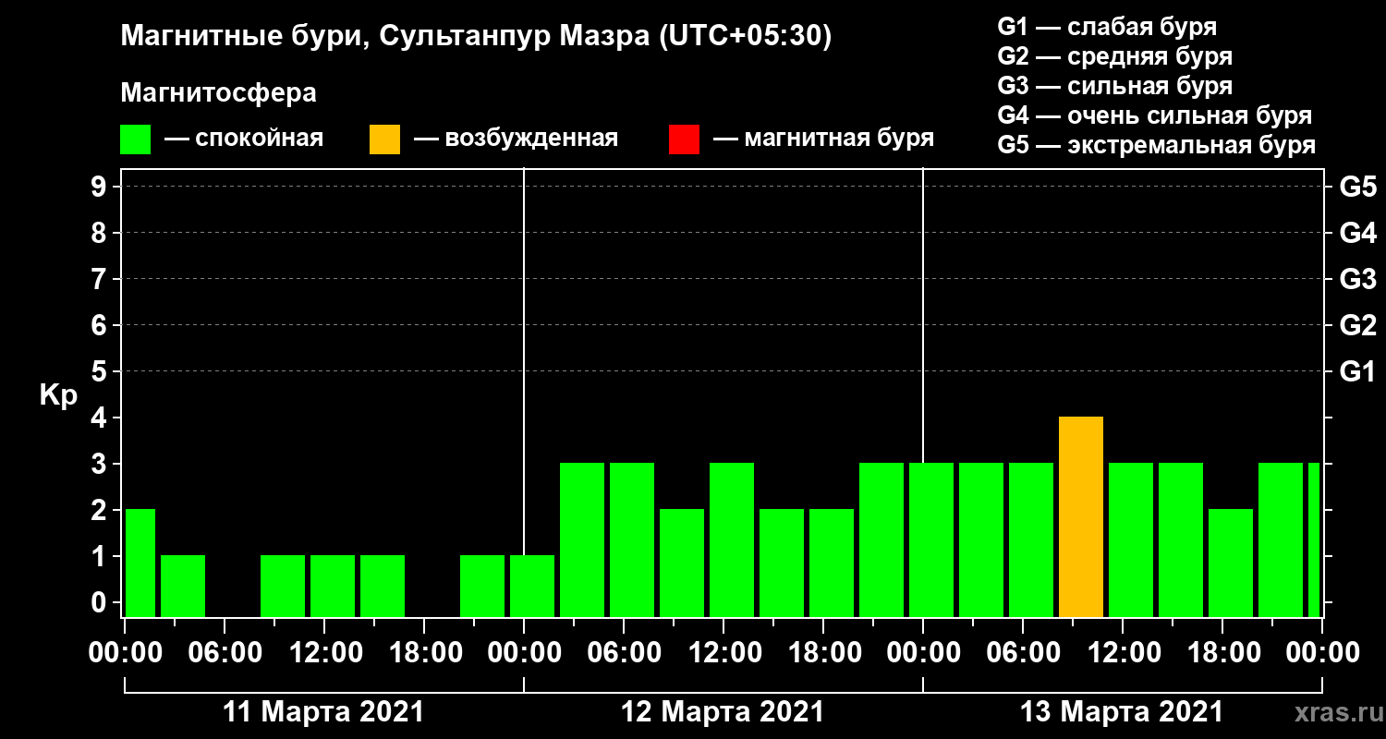Screen dimensions: 1386x739
Task: Click the 06:00 time label of 13 Марта
Action: [1023, 653]
